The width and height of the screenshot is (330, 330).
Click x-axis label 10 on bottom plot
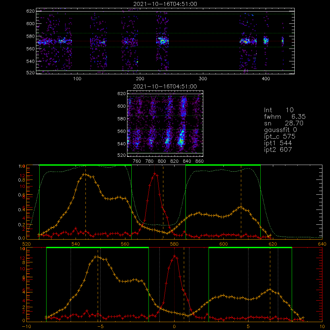click(x=322, y=327)
